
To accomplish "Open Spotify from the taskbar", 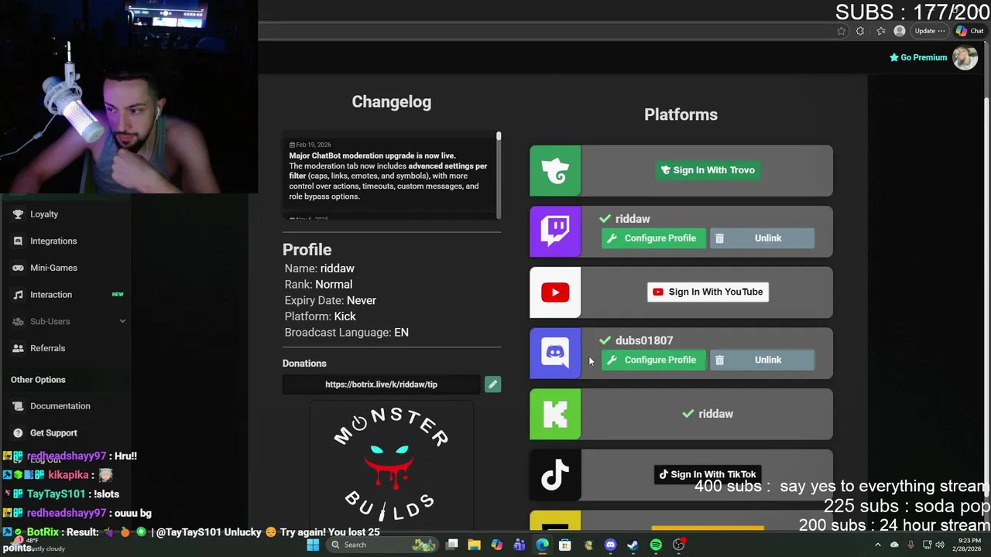I will pos(656,545).
